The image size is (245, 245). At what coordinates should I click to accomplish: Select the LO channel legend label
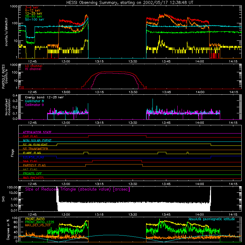[x=34, y=66]
